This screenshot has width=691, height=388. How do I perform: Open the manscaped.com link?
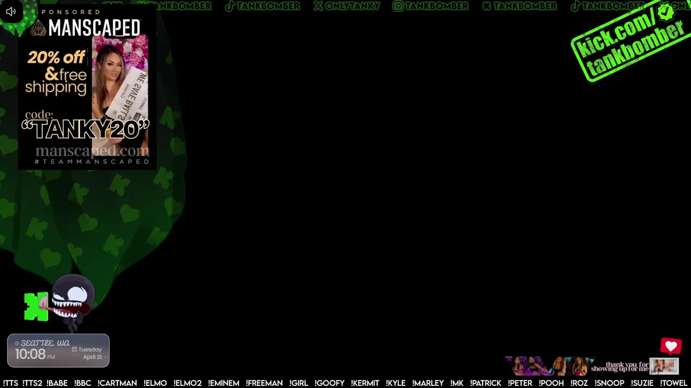click(x=92, y=150)
